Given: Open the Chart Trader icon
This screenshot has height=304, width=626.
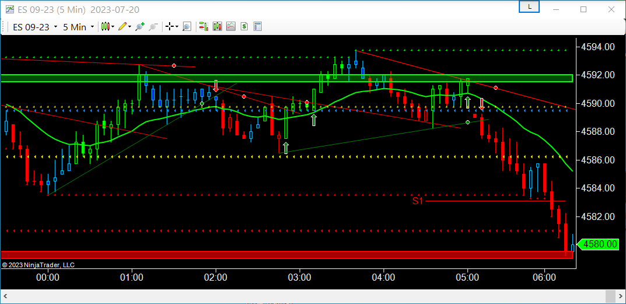Looking at the screenshot, I should tap(204, 27).
